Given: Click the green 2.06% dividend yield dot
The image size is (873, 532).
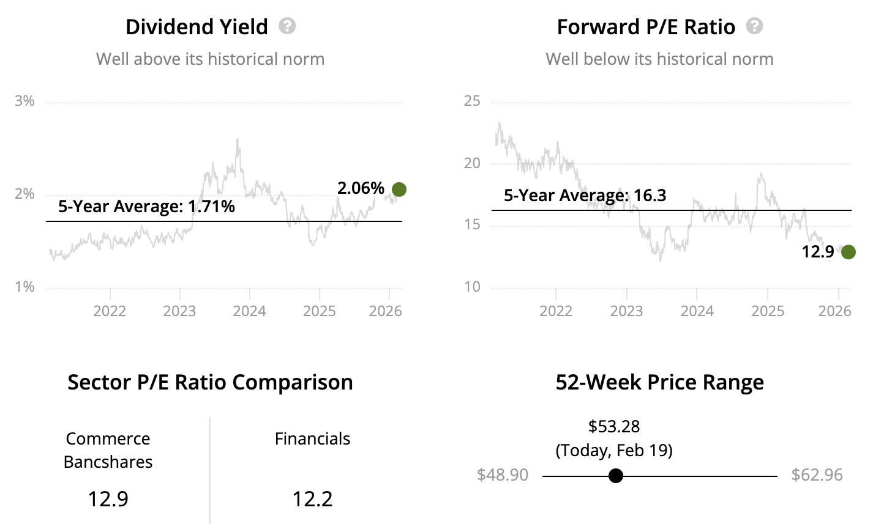Looking at the screenshot, I should [x=399, y=190].
